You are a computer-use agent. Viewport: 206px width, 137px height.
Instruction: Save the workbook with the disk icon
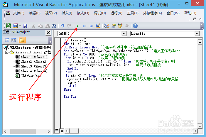[25, 26]
